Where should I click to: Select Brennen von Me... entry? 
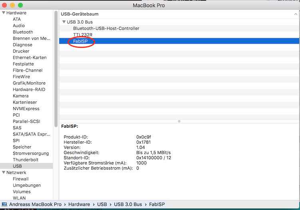pos(31,38)
